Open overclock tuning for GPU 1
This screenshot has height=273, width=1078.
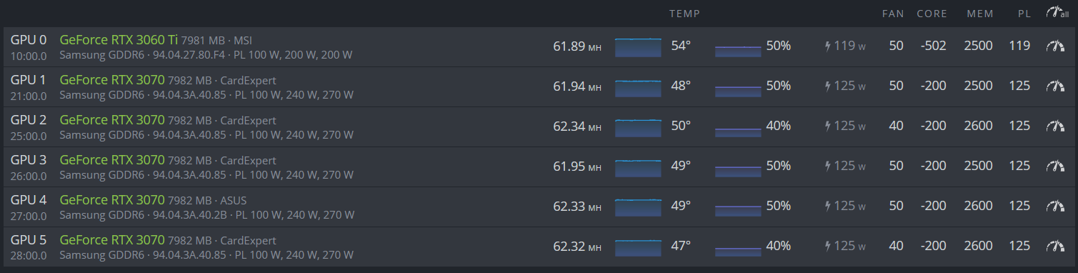point(1054,86)
